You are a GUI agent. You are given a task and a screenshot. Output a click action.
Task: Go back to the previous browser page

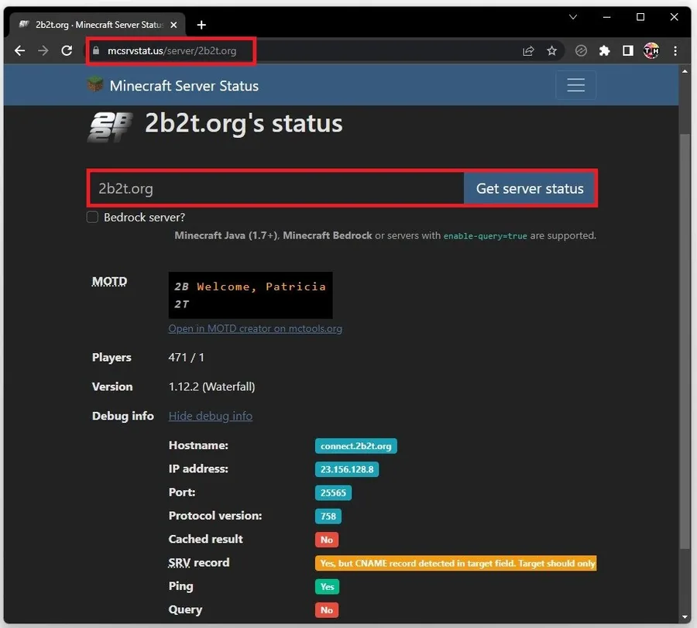pyautogui.click(x=19, y=50)
